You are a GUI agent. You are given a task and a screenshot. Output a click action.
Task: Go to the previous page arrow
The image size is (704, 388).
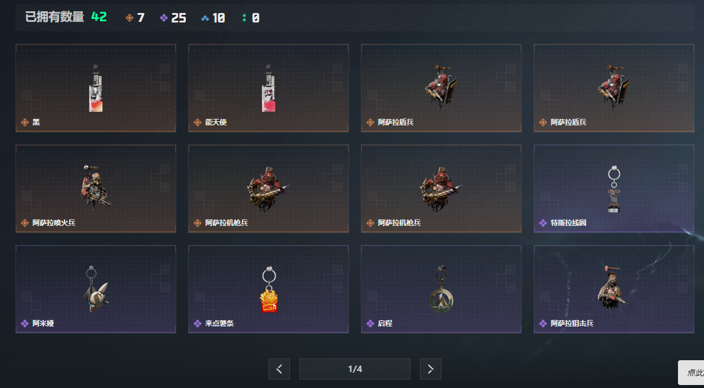click(279, 369)
